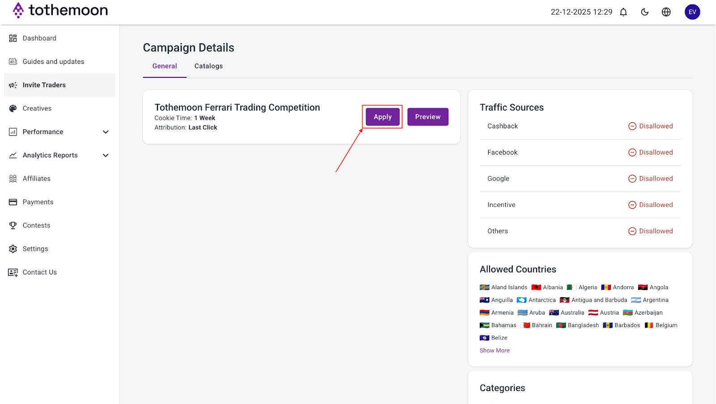Image resolution: width=716 pixels, height=404 pixels.
Task: Click the Albania flag
Action: coord(536,287)
